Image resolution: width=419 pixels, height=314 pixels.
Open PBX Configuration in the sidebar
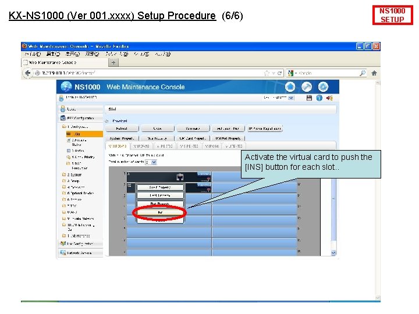click(x=80, y=117)
